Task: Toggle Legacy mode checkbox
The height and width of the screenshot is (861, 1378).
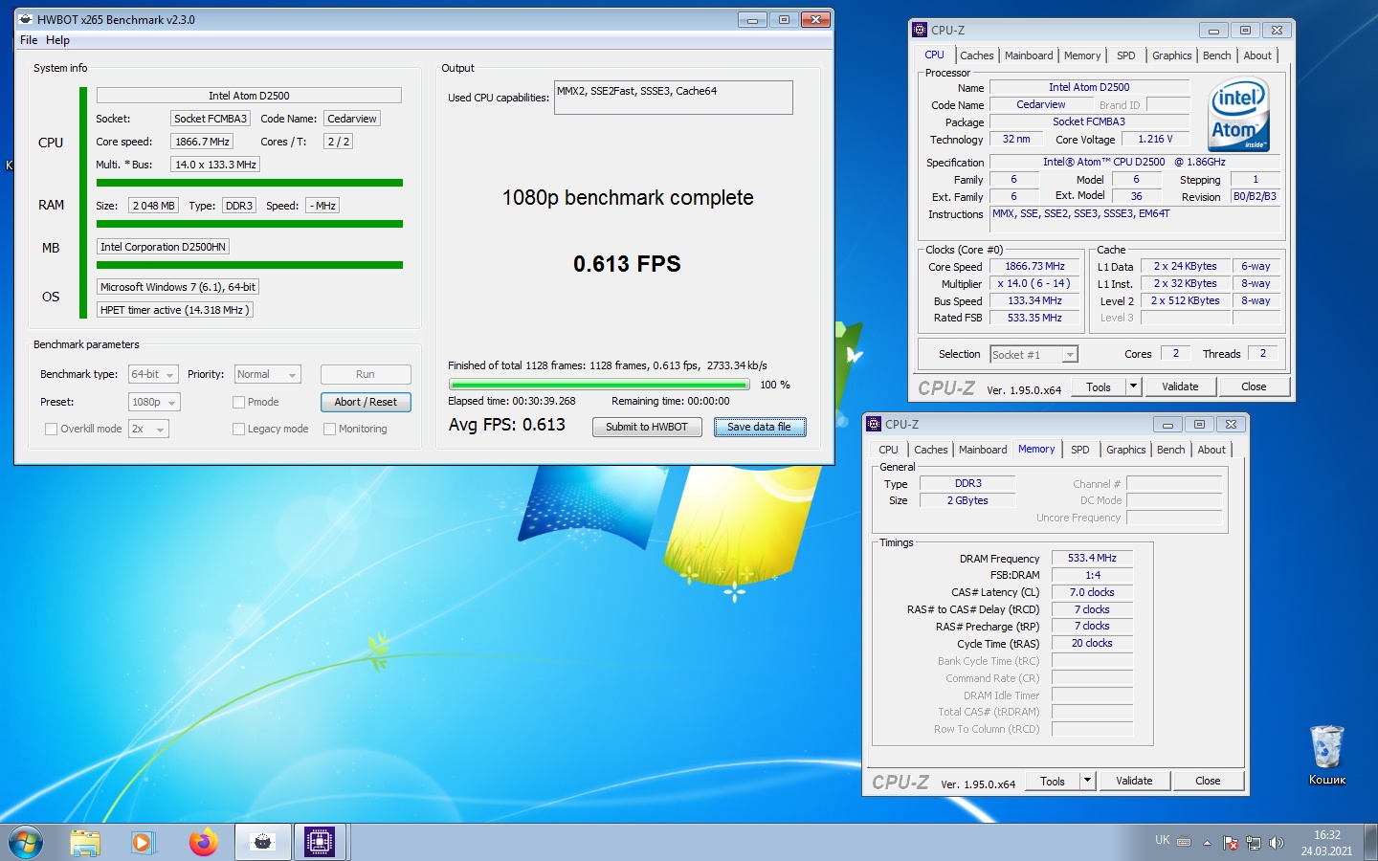Action: 238,429
